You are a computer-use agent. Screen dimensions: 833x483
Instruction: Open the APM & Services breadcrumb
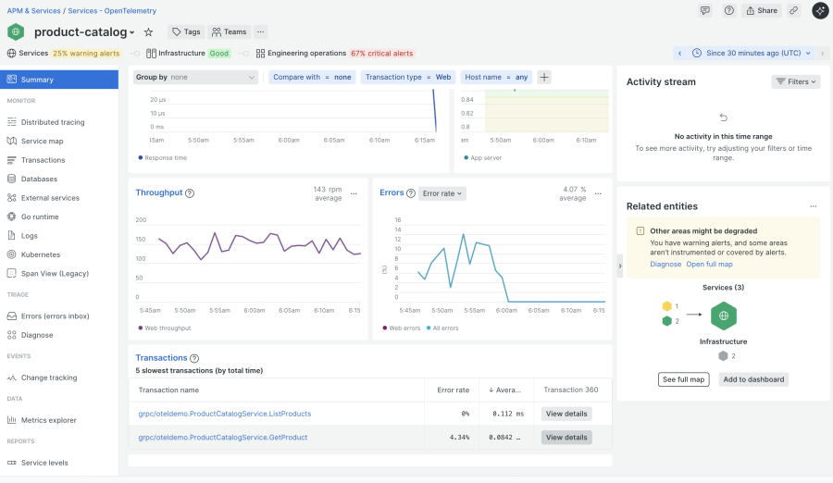(33, 10)
